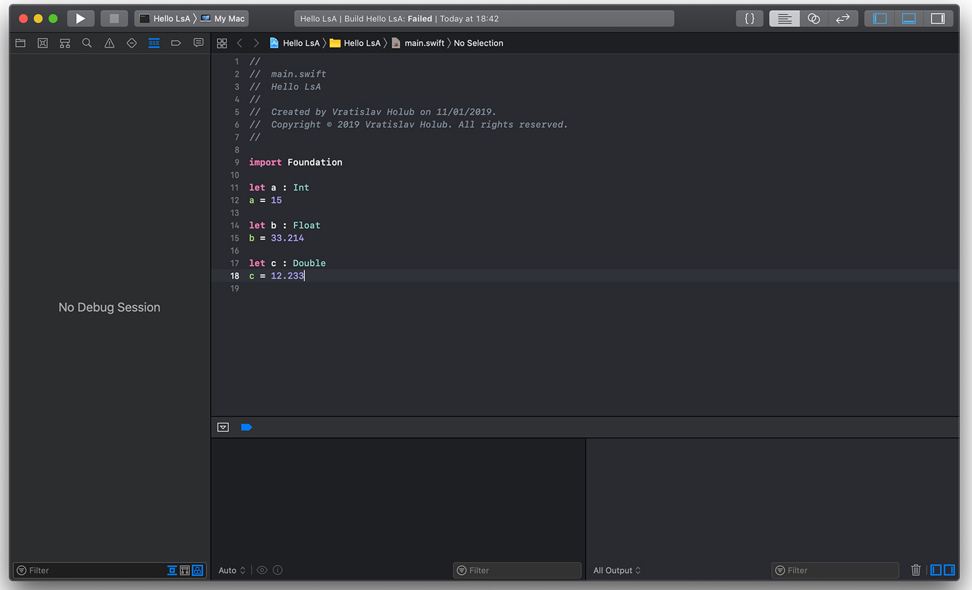
Task: Open the issue navigator
Action: pyautogui.click(x=109, y=43)
